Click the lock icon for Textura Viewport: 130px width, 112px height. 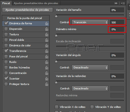[47, 34]
